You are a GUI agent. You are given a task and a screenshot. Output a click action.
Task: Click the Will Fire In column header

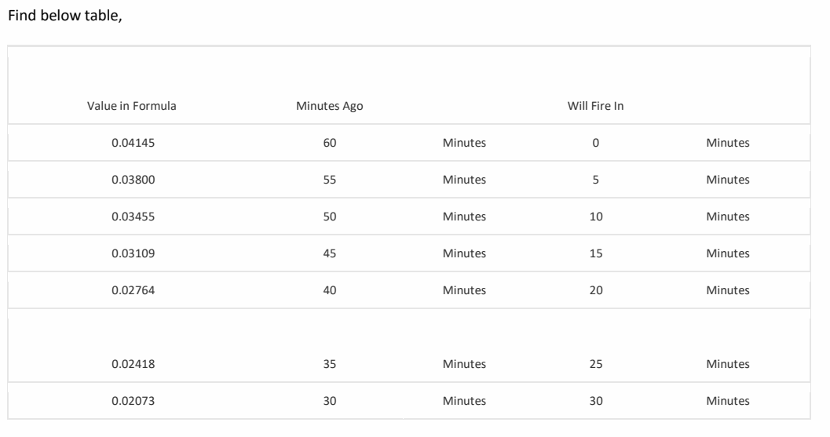pyautogui.click(x=595, y=106)
